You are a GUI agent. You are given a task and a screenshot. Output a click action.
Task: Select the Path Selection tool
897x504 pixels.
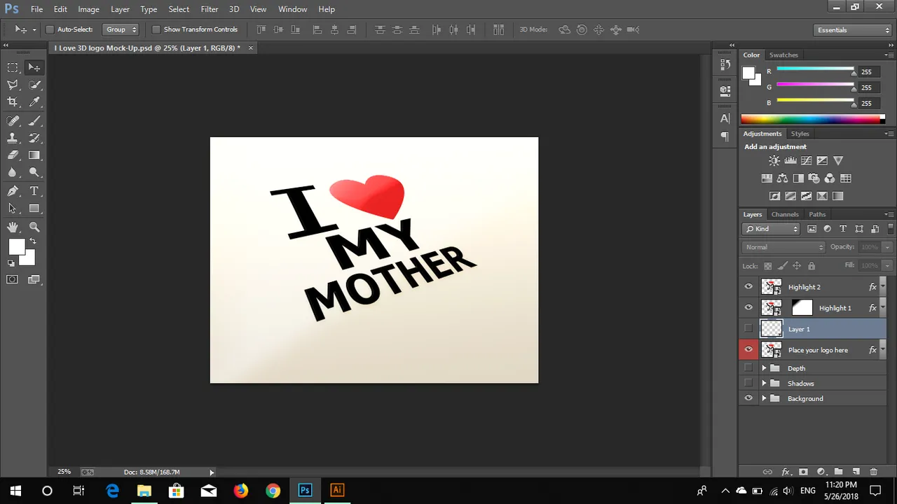click(13, 209)
